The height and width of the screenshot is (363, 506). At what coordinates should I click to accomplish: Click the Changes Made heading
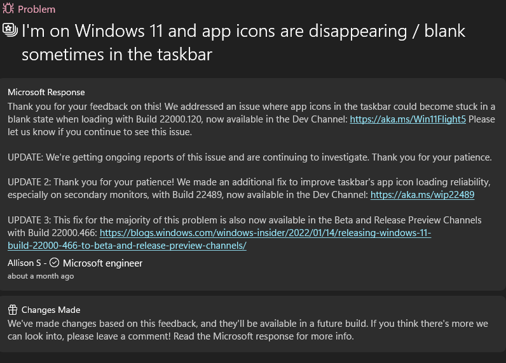pyautogui.click(x=51, y=310)
